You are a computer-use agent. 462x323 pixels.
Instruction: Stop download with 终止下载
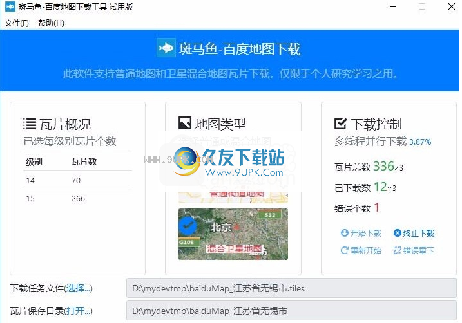[x=414, y=234]
